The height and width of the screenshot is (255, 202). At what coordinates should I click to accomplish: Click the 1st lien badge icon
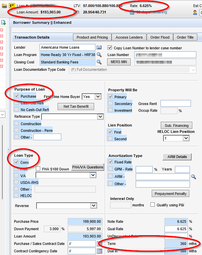pyautogui.click(x=11, y=6)
